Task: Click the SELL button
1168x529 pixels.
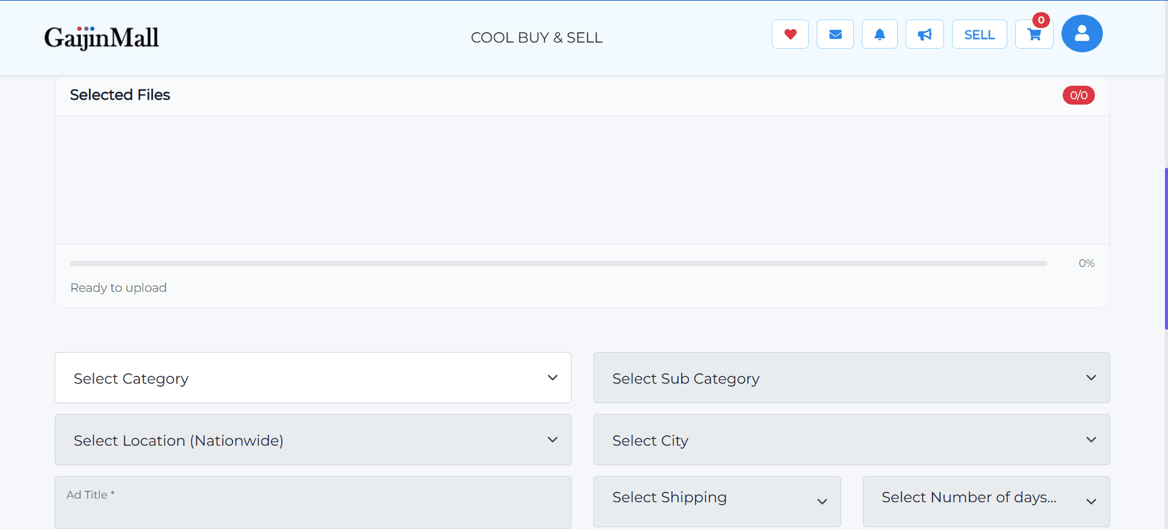Action: pos(979,34)
